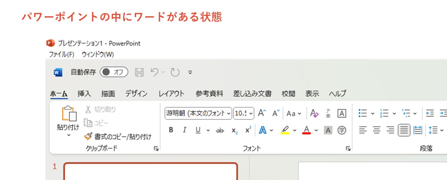Viewport: 447px width, 180px height.
Task: Click the Center alignment icon
Action: 377,130
